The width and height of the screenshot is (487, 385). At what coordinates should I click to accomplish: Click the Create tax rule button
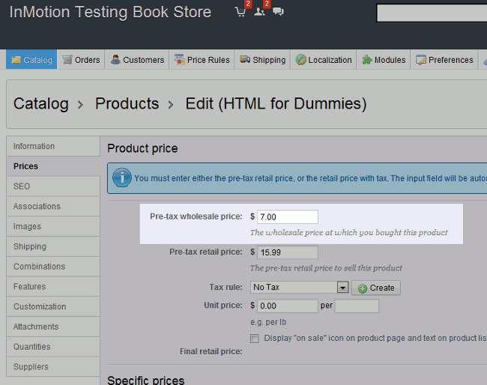point(375,288)
